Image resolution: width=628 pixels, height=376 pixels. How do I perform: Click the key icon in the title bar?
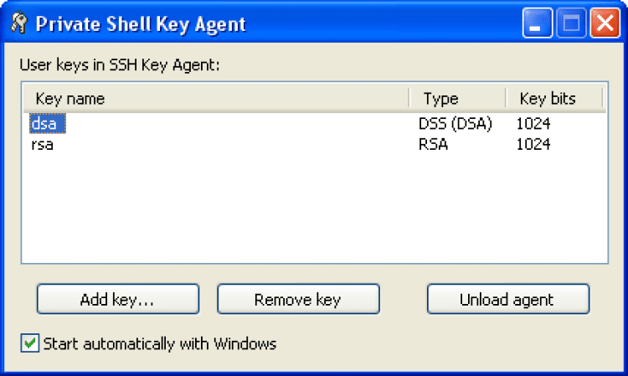click(x=17, y=23)
